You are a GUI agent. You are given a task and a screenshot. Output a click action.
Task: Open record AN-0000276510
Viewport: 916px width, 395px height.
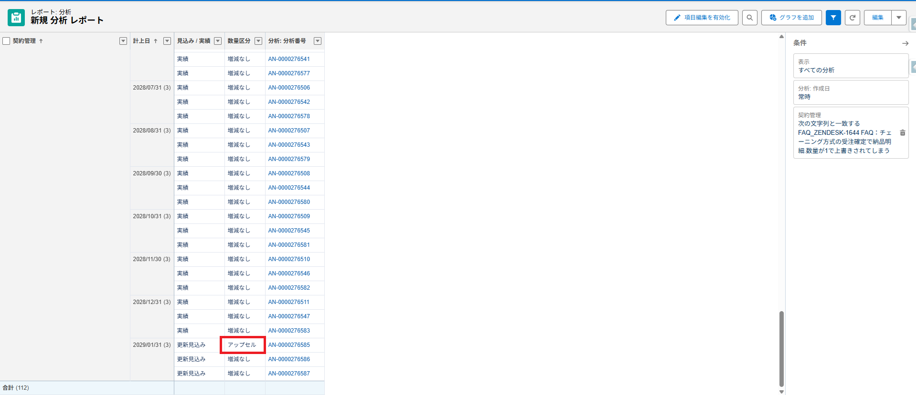pos(289,259)
